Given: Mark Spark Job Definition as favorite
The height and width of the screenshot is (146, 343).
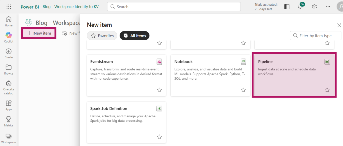Looking at the screenshot, I should point(159,137).
